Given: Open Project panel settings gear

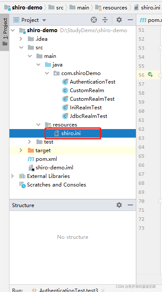Looking at the screenshot, I should (119, 20).
